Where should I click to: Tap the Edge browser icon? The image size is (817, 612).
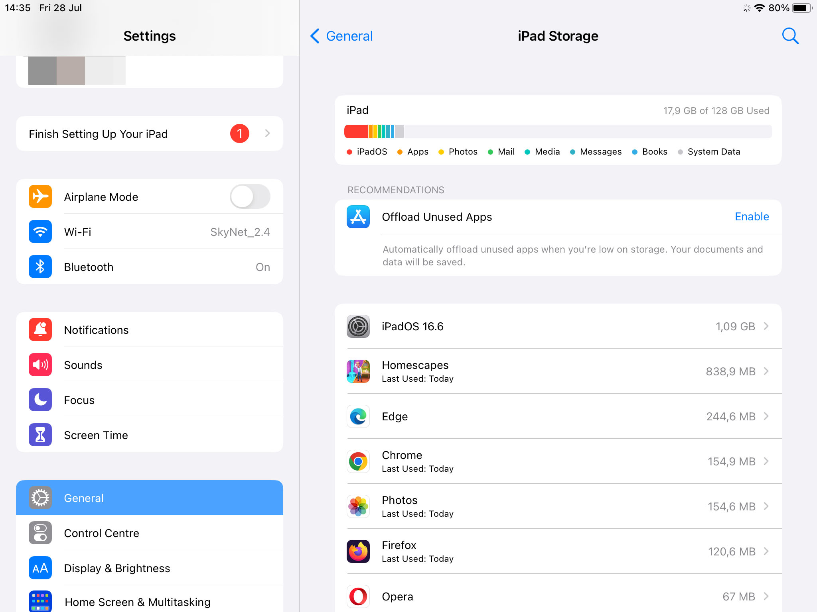pyautogui.click(x=358, y=416)
